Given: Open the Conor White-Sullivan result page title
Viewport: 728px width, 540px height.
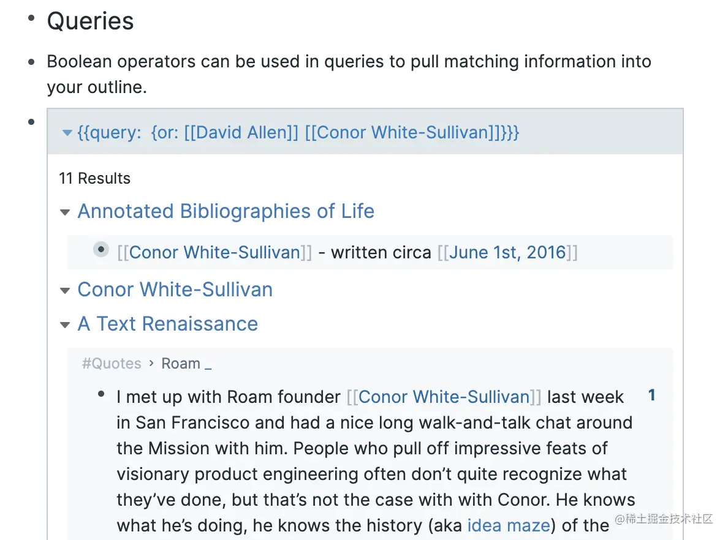Looking at the screenshot, I should point(175,290).
